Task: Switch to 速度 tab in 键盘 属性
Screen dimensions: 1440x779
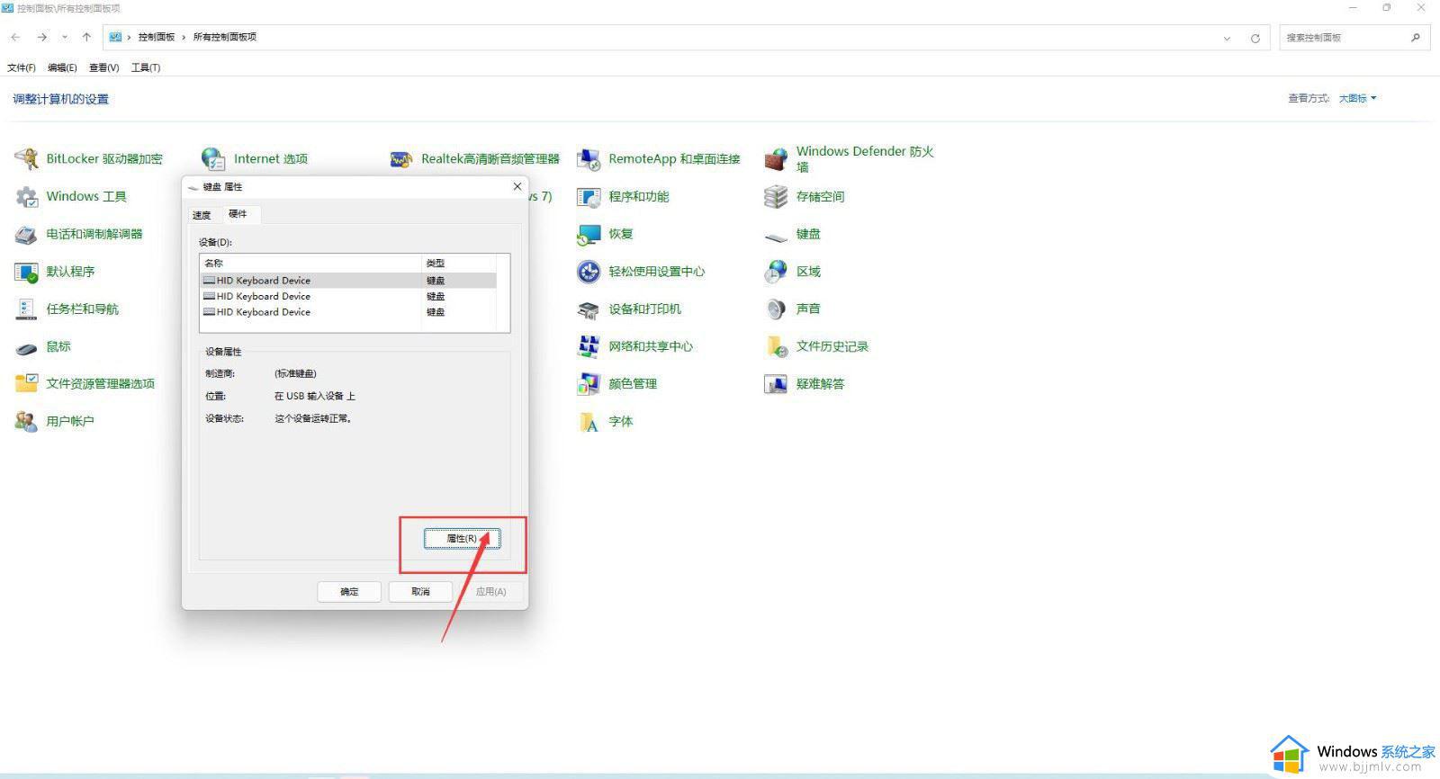Action: (202, 215)
